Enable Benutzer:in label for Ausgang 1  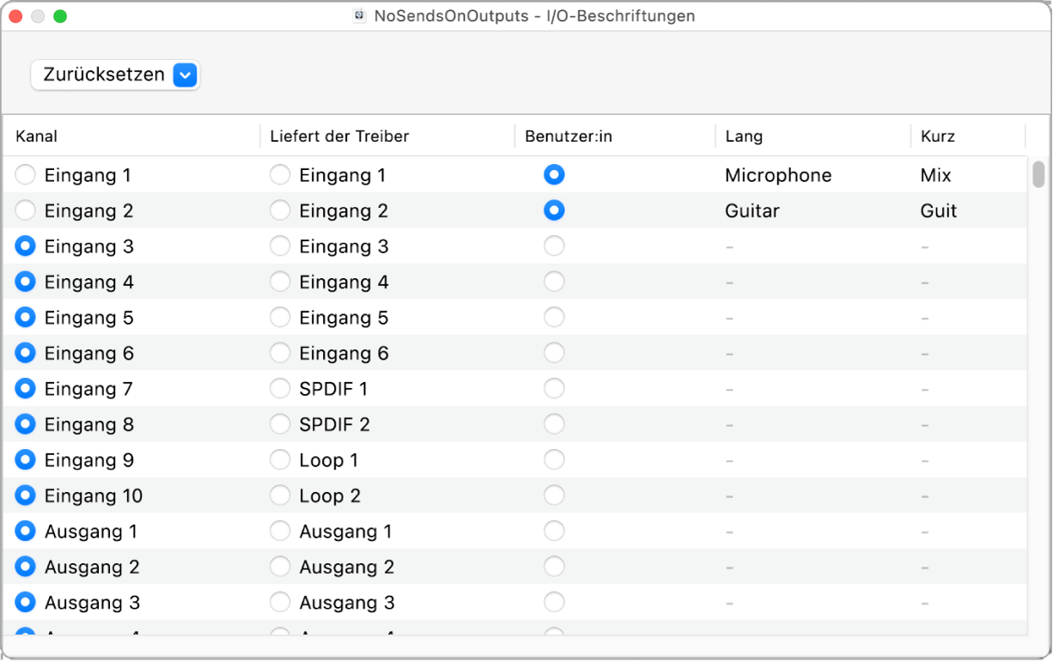click(554, 531)
